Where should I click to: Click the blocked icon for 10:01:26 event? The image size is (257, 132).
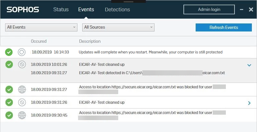click(x=22, y=64)
